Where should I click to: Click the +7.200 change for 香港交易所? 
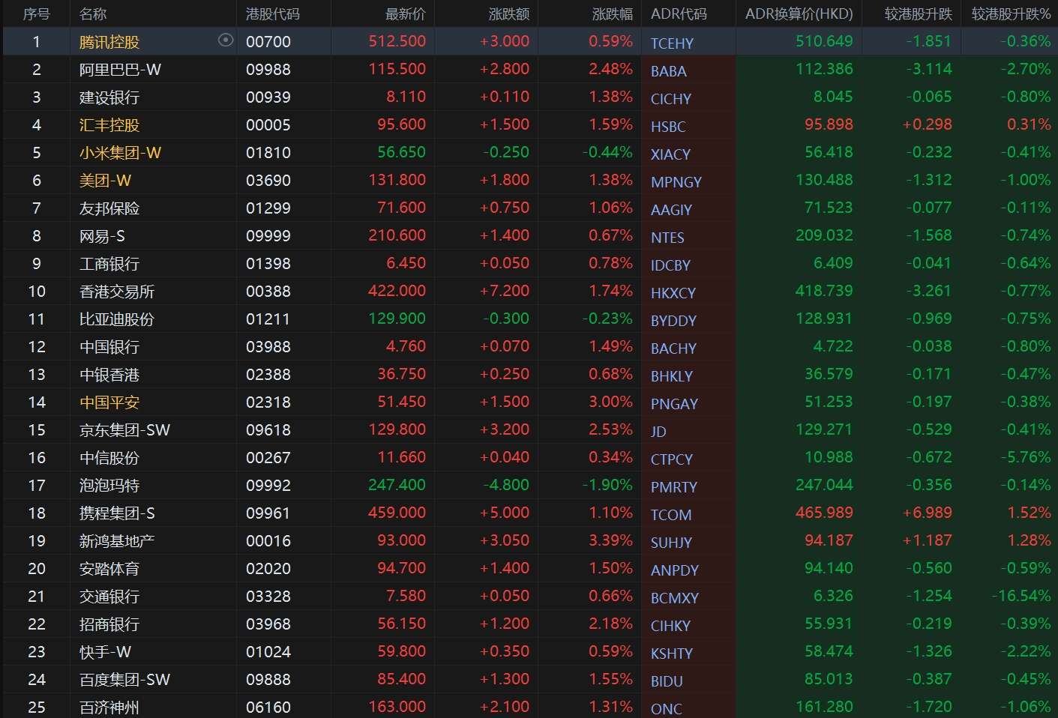point(505,291)
